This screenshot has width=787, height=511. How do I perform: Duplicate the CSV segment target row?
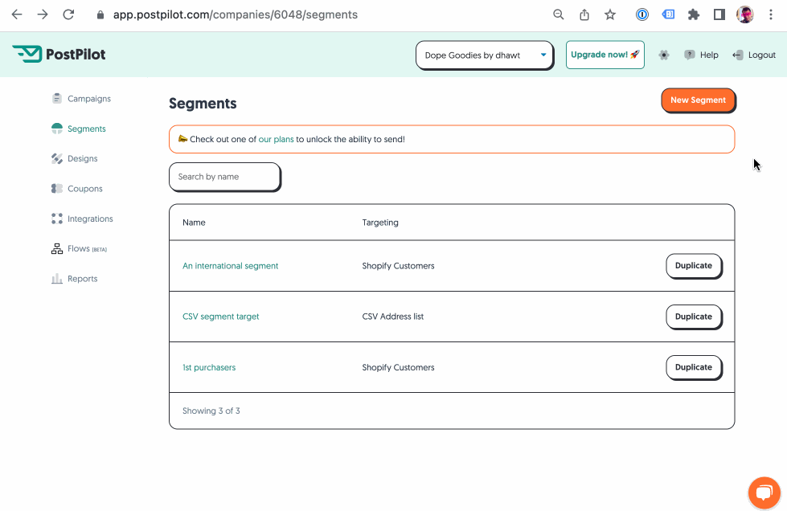(694, 317)
